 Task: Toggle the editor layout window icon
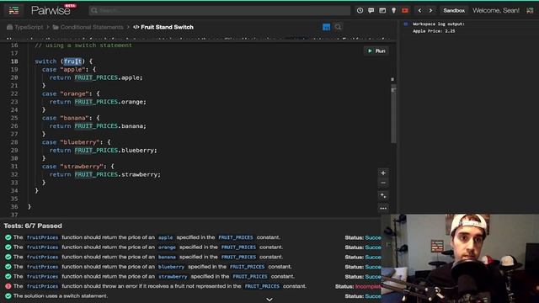coord(382,11)
